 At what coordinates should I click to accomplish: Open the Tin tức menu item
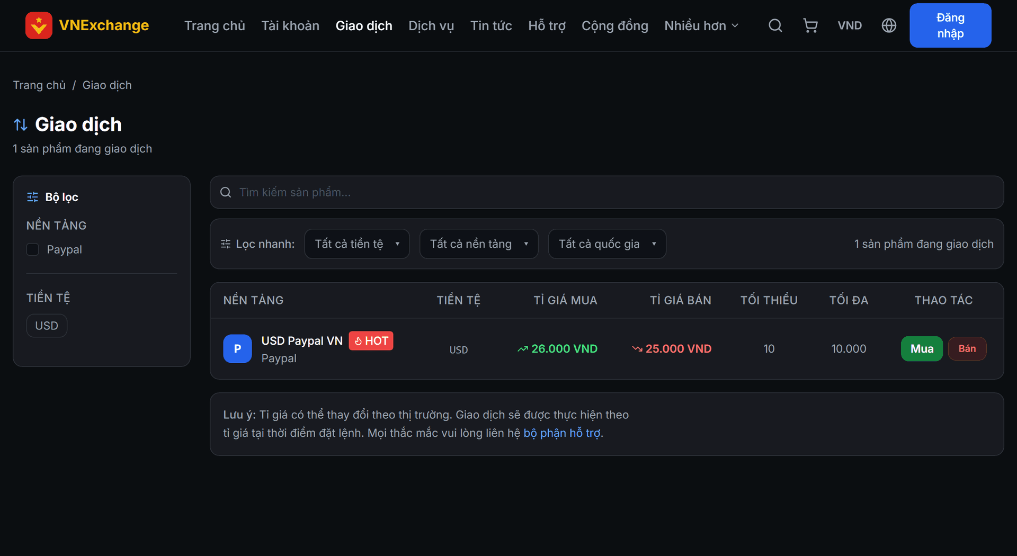pyautogui.click(x=491, y=25)
